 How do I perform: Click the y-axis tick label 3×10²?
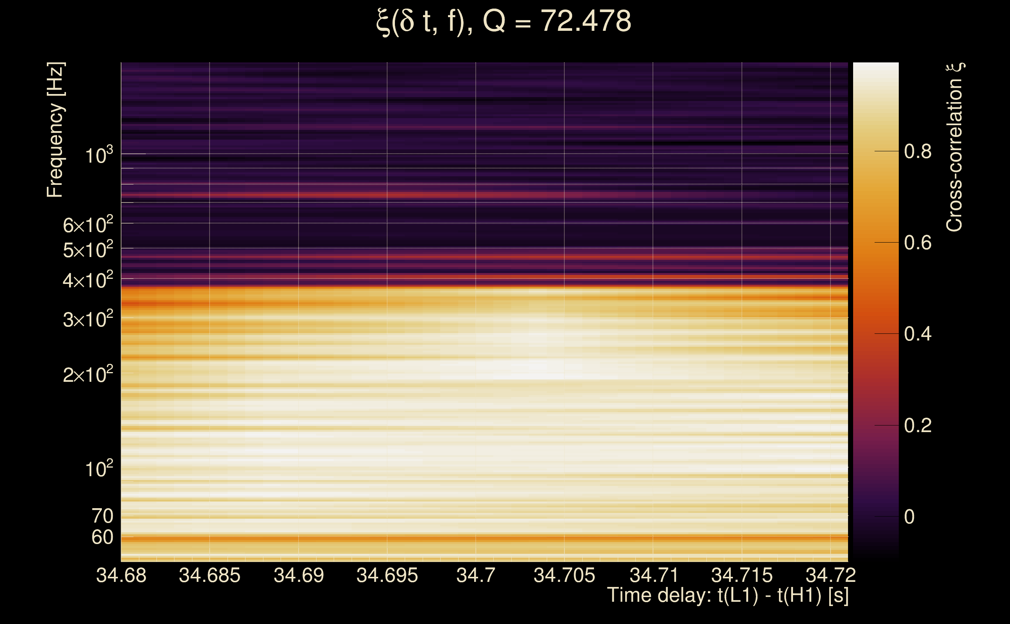point(87,319)
